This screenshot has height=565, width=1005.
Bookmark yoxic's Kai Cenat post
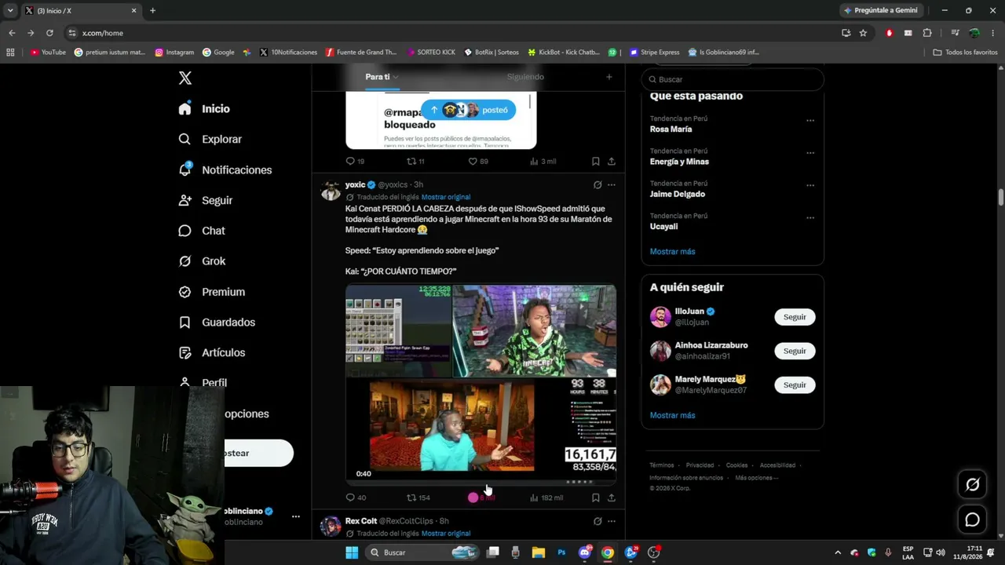596,498
